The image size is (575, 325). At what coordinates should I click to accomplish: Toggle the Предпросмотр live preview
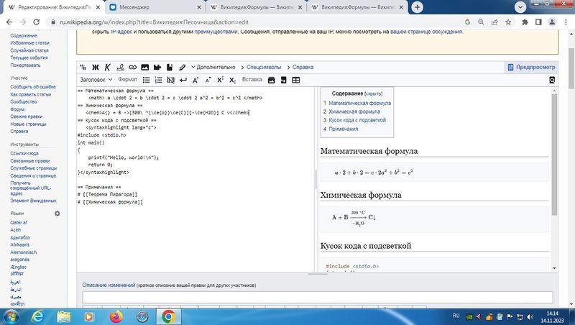tap(530, 67)
